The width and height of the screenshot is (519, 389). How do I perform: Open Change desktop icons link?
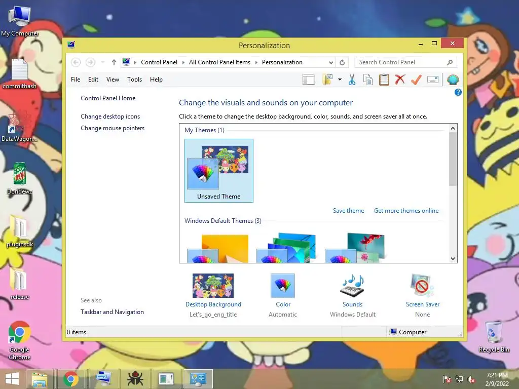pyautogui.click(x=110, y=116)
